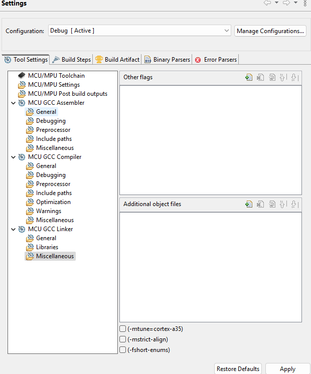Screen dimensions: 311x374
Task: Select Debugging under MCU GCC Compiler
Action: pyautogui.click(x=51, y=175)
